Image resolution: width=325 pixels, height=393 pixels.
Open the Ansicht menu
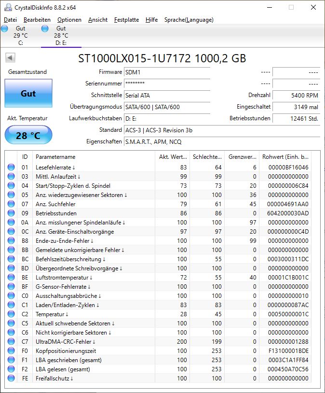coord(98,20)
